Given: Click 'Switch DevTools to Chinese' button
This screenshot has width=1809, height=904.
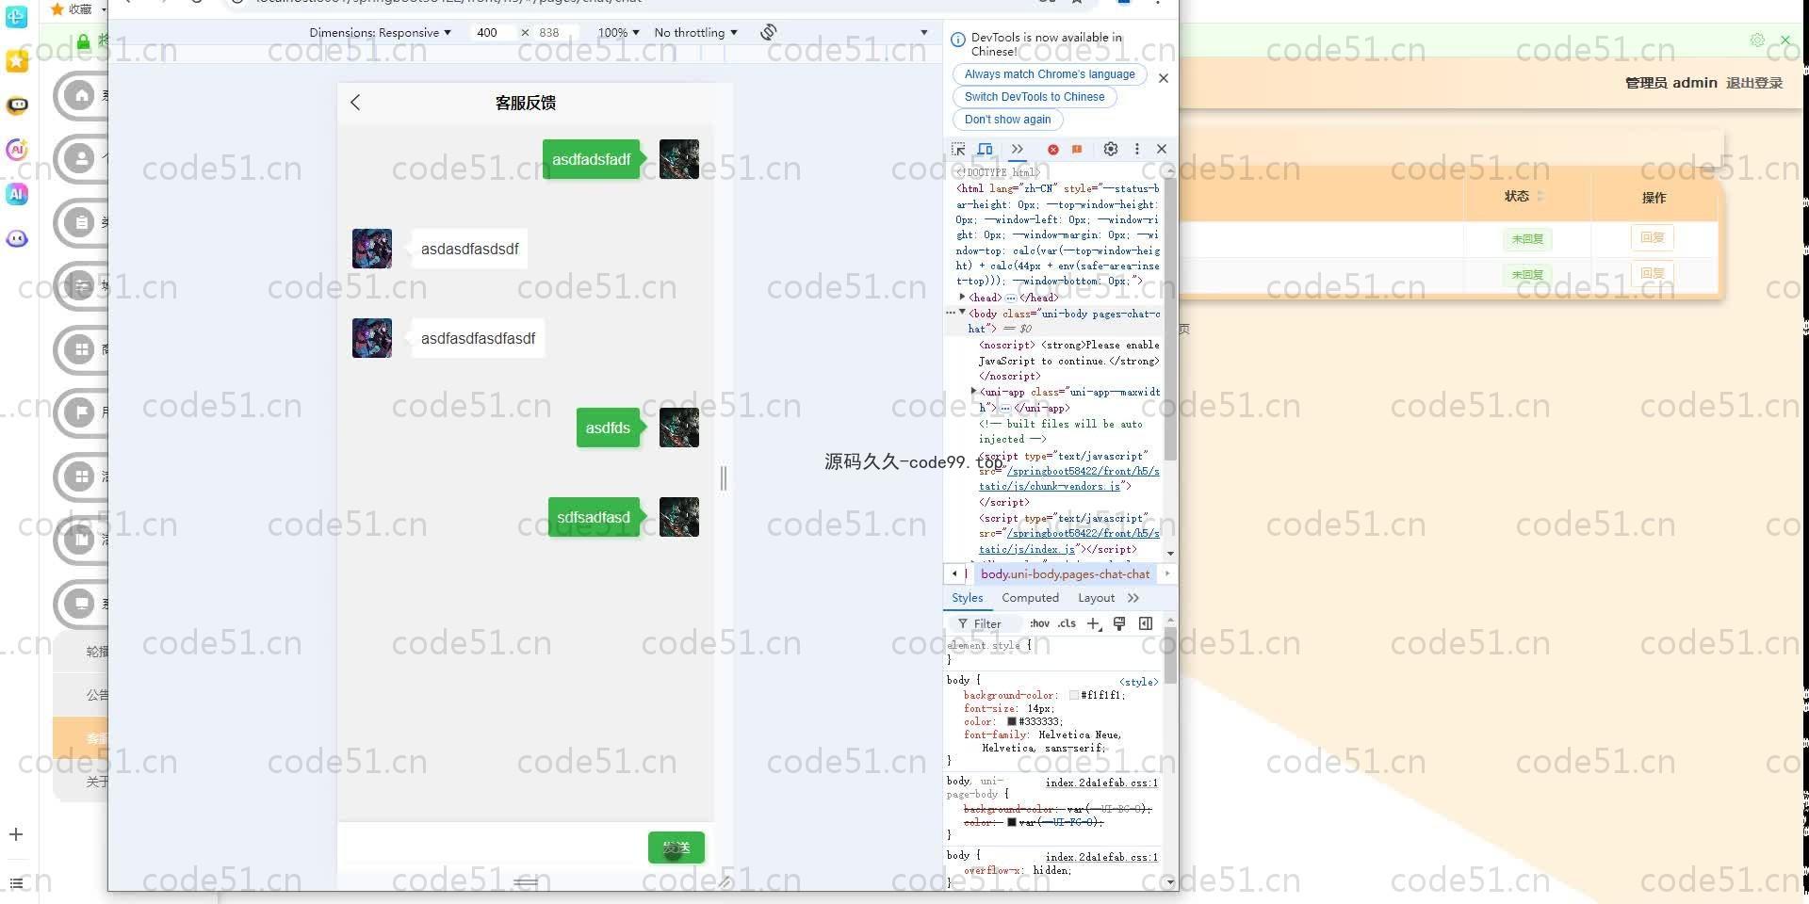Looking at the screenshot, I should click(1034, 97).
